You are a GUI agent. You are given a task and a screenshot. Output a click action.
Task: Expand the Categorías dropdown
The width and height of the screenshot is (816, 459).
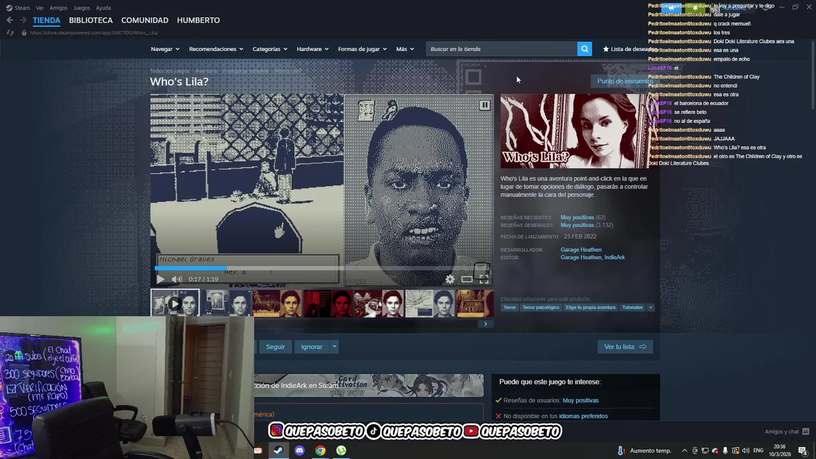click(270, 49)
